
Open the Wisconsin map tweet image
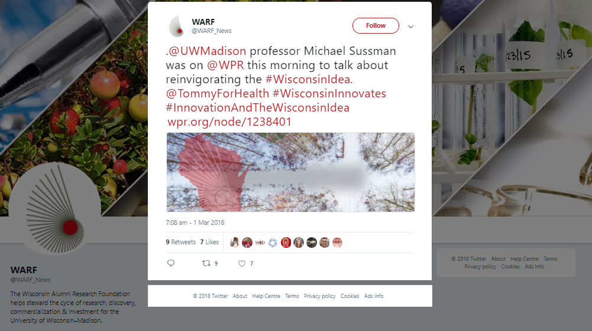tap(290, 172)
